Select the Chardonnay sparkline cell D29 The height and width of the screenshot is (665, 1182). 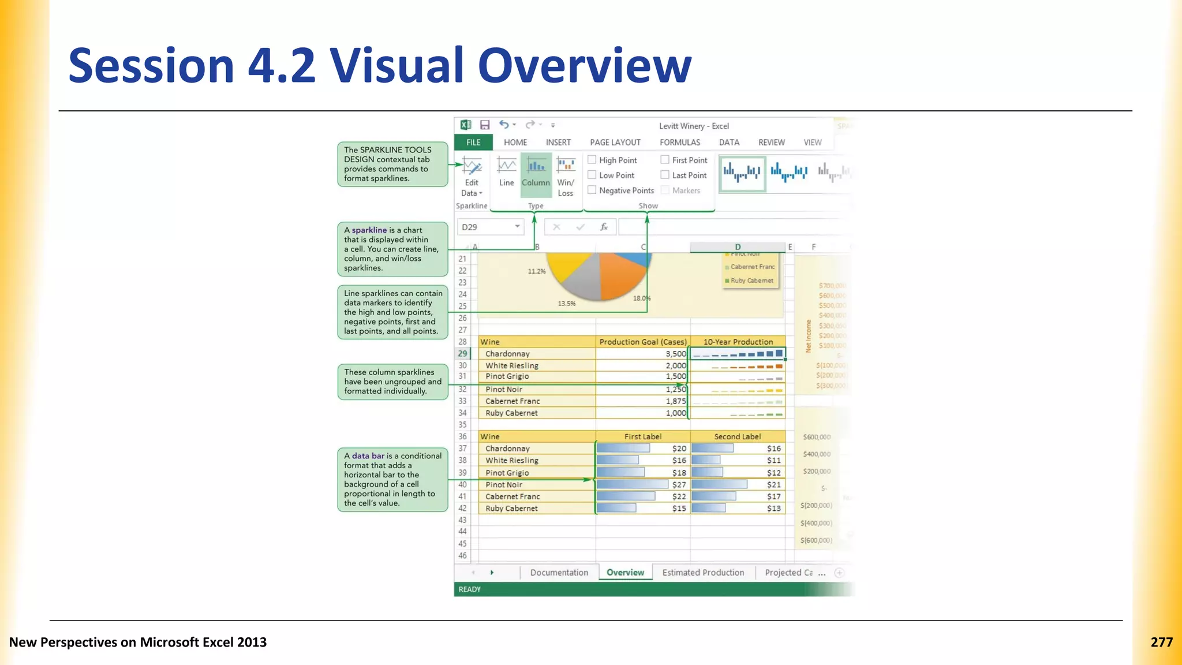[x=738, y=353]
